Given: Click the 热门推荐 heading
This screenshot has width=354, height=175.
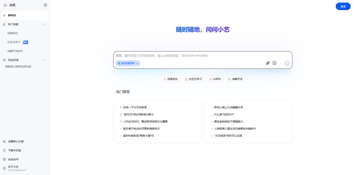Looking at the screenshot, I should [123, 92].
